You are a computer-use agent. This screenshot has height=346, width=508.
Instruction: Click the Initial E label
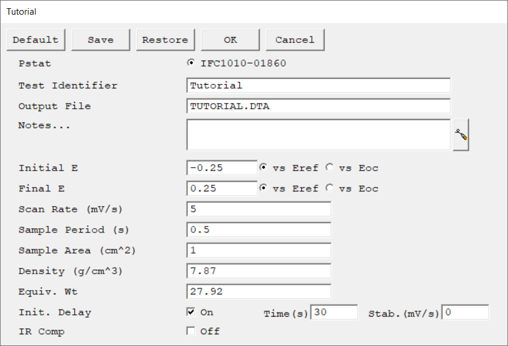tap(48, 168)
